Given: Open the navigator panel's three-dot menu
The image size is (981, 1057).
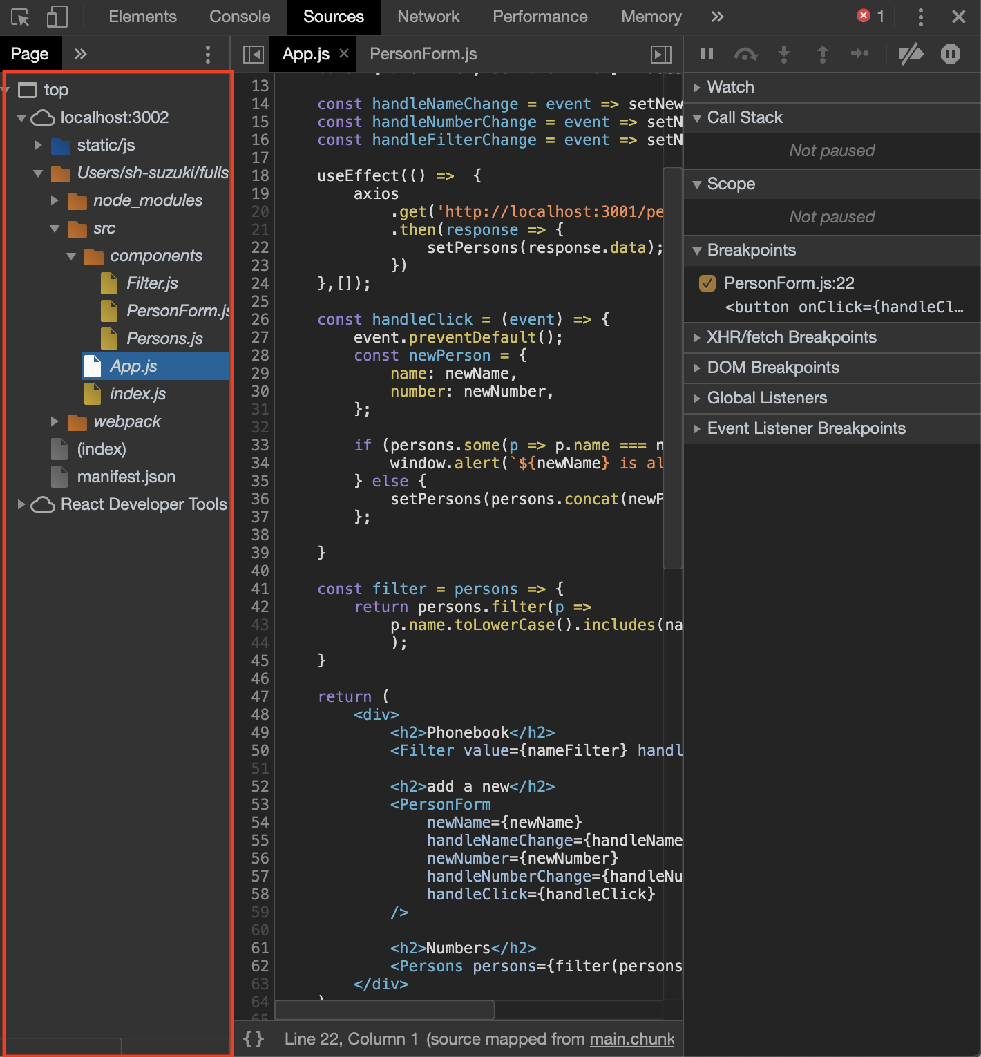Looking at the screenshot, I should coord(207,53).
